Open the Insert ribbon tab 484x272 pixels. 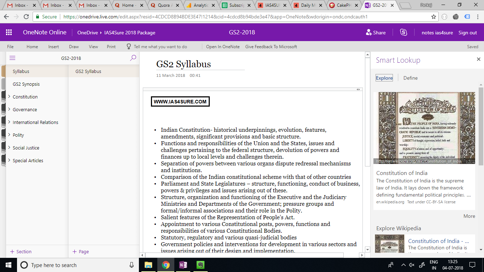click(x=54, y=47)
